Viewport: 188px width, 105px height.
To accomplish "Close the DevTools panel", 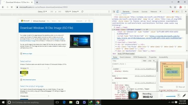I will [186, 12].
